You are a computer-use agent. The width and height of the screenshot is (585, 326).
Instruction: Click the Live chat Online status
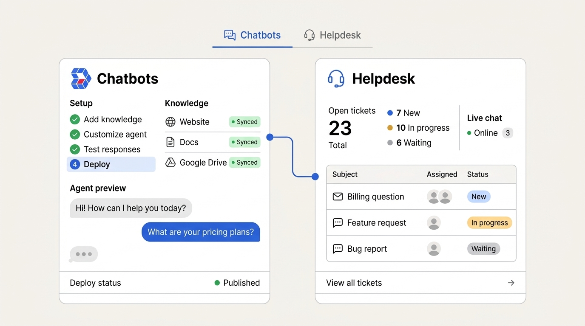(482, 133)
